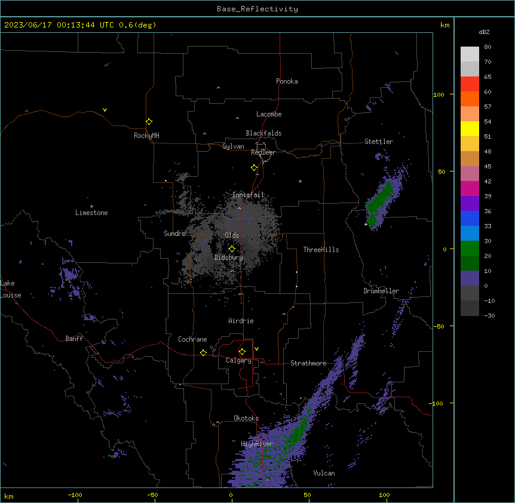Click the HighRiver town label
Image resolution: width=515 pixels, height=503 pixels.
257,444
